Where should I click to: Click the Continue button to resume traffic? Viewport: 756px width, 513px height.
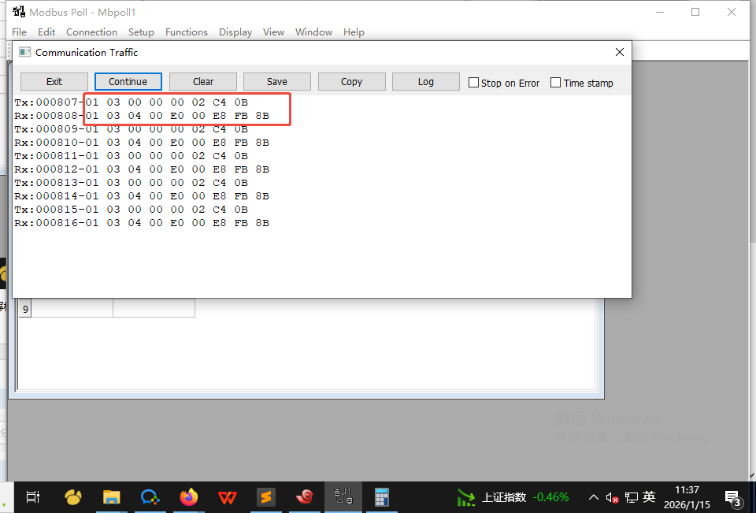128,81
